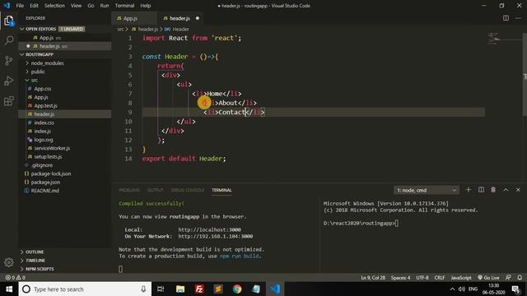Click the VS Code logo icon
The image size is (527, 296).
[7, 6]
